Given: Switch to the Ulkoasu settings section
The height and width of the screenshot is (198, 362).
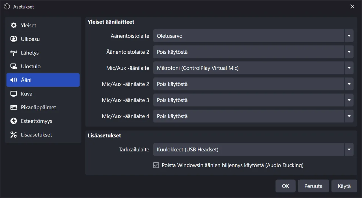Looking at the screenshot, I should 43,39.
